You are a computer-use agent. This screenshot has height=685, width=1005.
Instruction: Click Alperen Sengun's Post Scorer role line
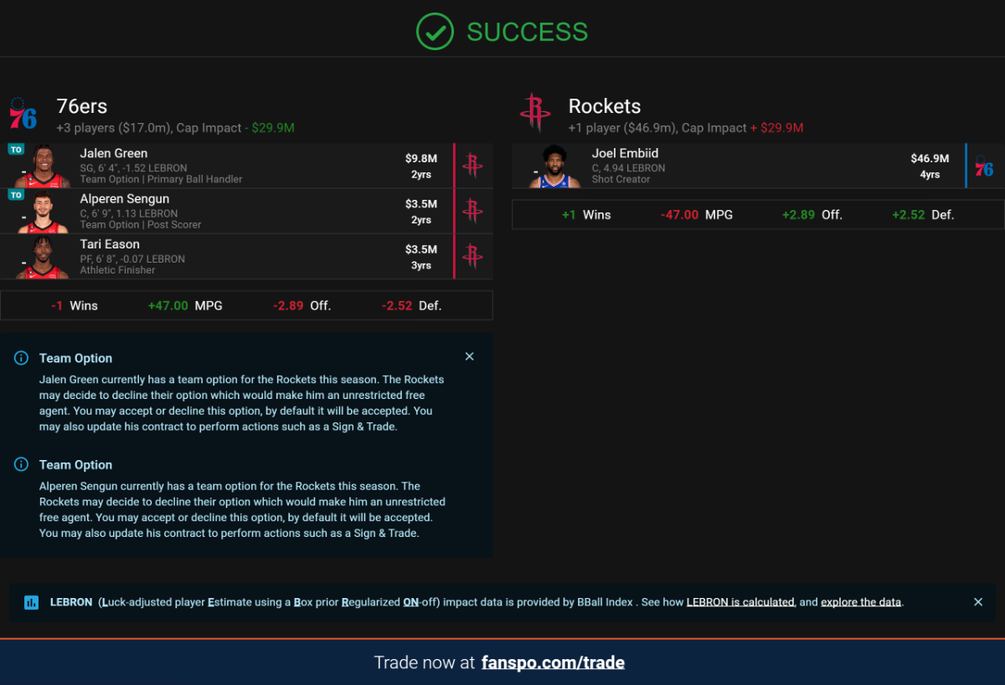point(141,224)
